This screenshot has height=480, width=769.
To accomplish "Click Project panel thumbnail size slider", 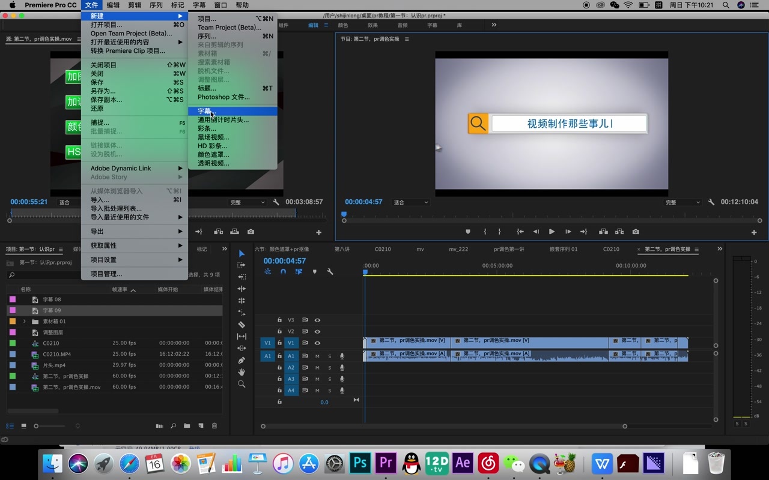I will 50,426.
